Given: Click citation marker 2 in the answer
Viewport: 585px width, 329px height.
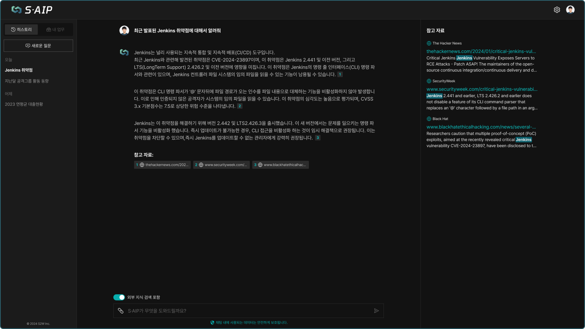Looking at the screenshot, I should (x=240, y=106).
